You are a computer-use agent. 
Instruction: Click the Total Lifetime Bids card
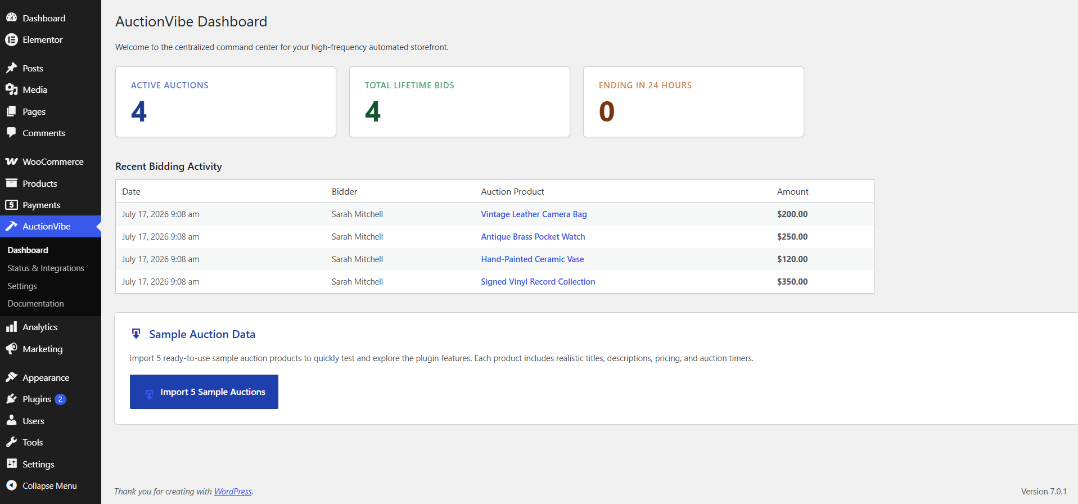coord(459,102)
